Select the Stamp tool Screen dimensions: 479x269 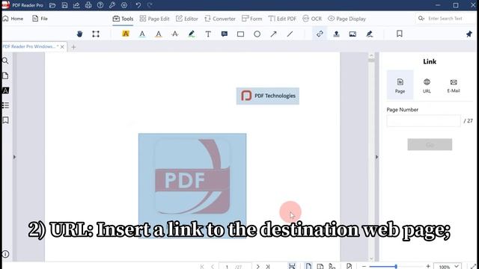[x=336, y=34]
